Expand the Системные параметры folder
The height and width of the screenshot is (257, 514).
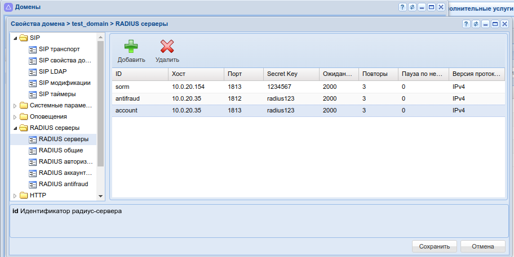pyautogui.click(x=15, y=106)
